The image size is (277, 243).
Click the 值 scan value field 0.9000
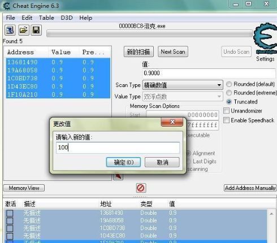pos(209,73)
